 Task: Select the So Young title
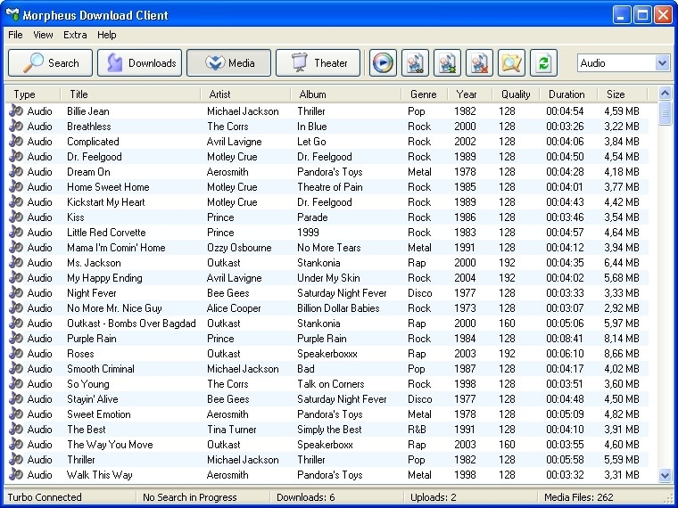tap(88, 383)
